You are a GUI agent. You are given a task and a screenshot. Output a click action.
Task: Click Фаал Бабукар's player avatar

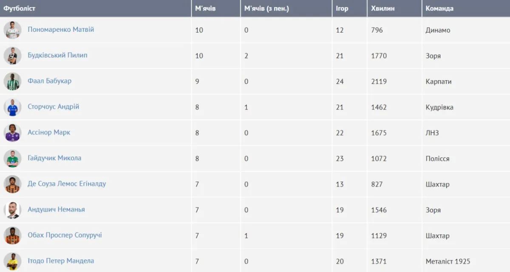click(x=13, y=81)
